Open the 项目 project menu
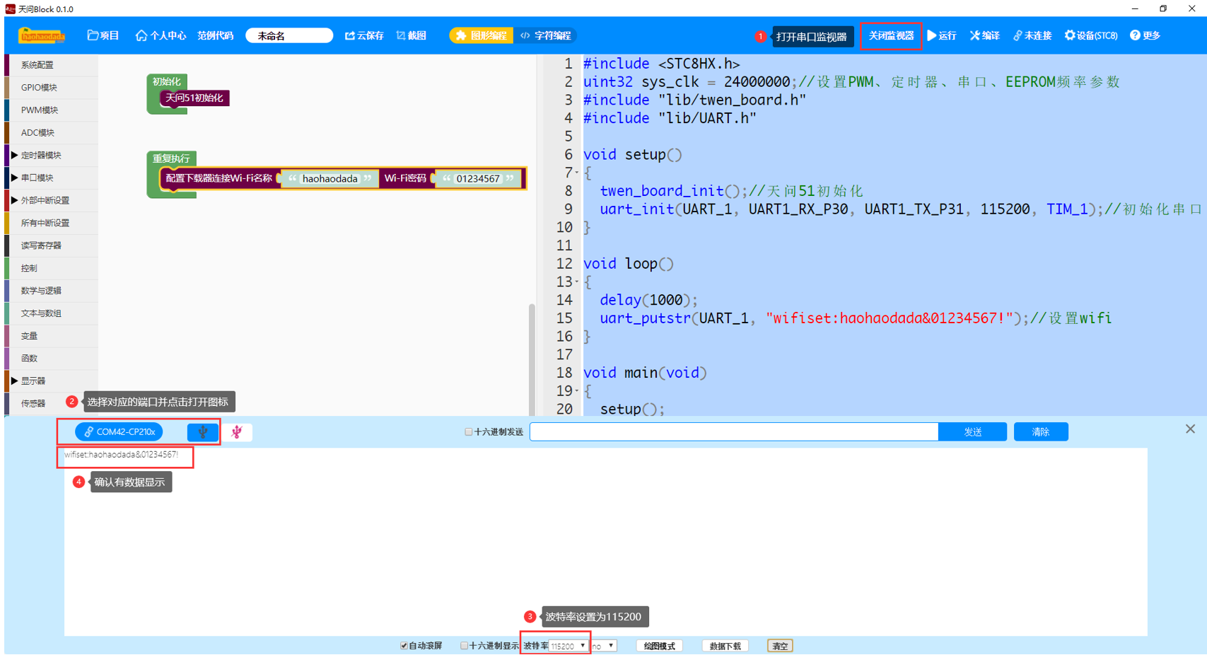Screen dimensions: 1207x655 [103, 35]
